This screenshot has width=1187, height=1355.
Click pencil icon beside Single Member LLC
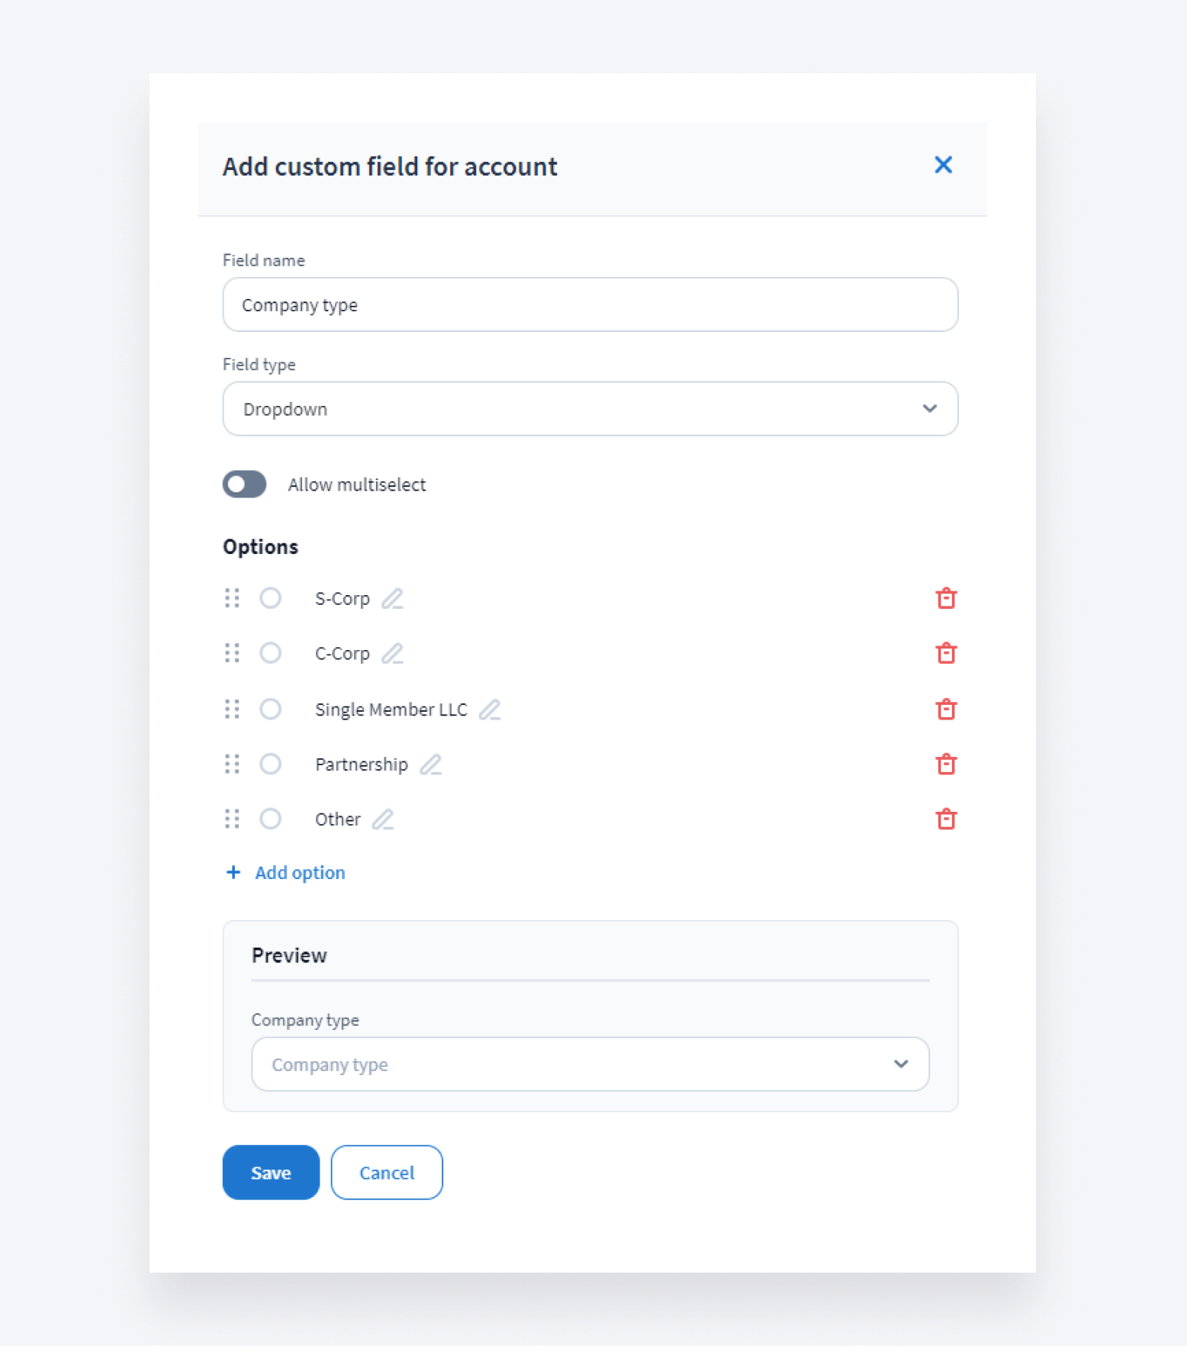point(490,710)
